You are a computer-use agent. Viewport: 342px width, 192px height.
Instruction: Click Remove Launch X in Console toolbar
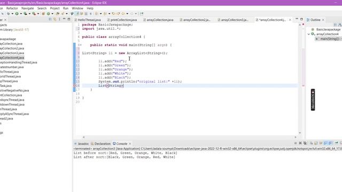pyautogui.click(x=300, y=143)
